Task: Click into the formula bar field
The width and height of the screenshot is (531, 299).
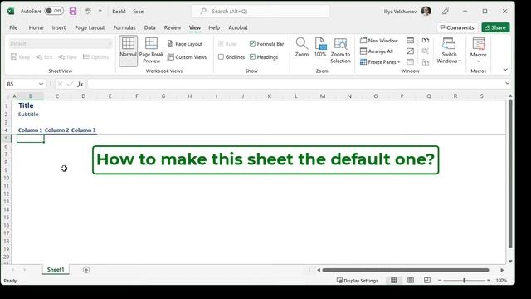Action: (x=295, y=84)
